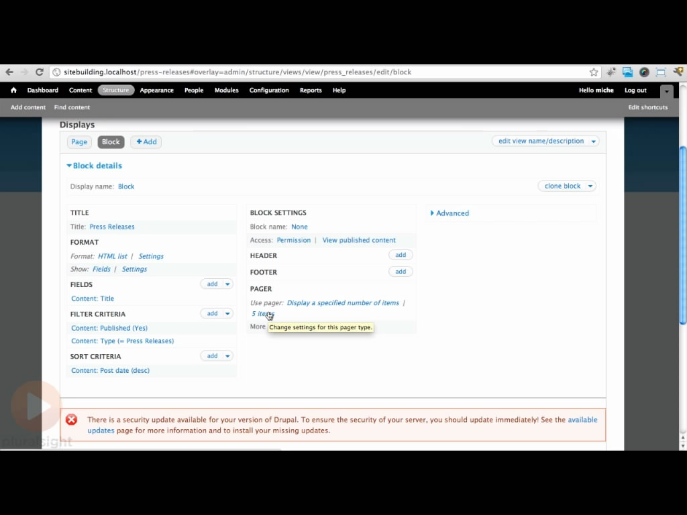
Task: Click the red error icon in security alert
Action: pos(71,420)
